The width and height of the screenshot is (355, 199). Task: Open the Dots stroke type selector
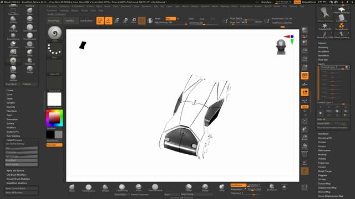54,51
